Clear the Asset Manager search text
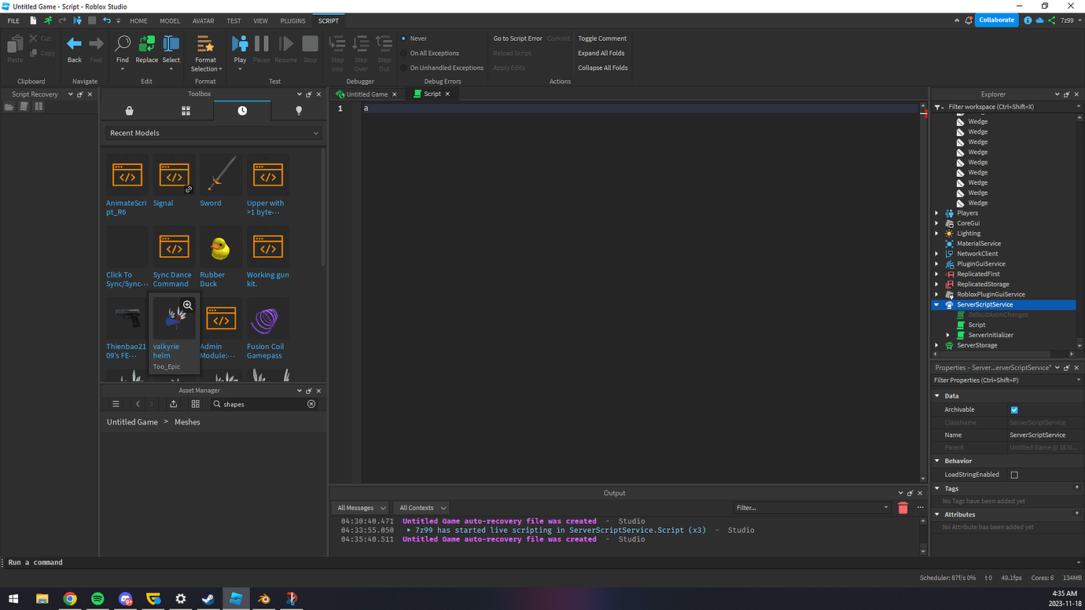Image resolution: width=1085 pixels, height=610 pixels. pyautogui.click(x=311, y=404)
